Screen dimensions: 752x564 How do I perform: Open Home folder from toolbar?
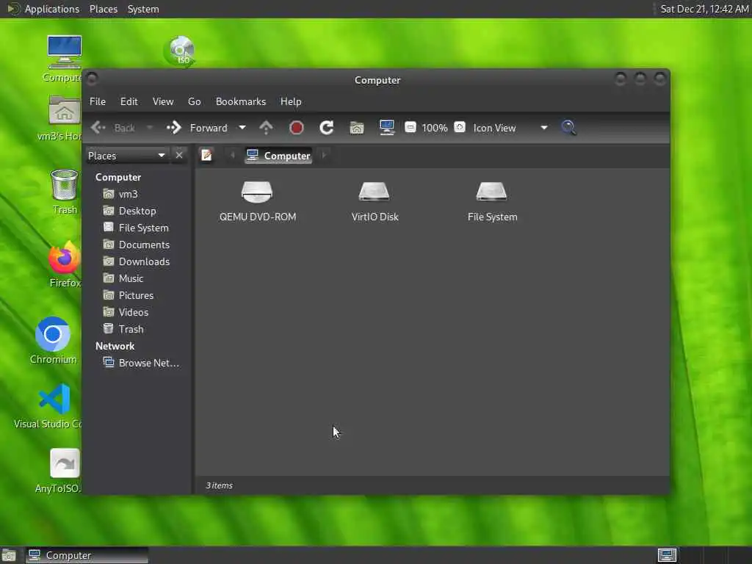pos(356,128)
